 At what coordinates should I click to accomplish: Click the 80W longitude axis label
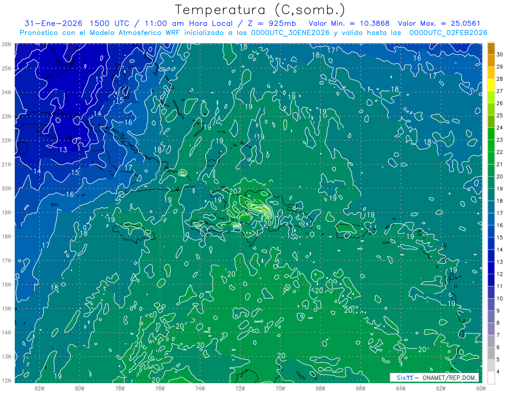pyautogui.click(x=80, y=388)
